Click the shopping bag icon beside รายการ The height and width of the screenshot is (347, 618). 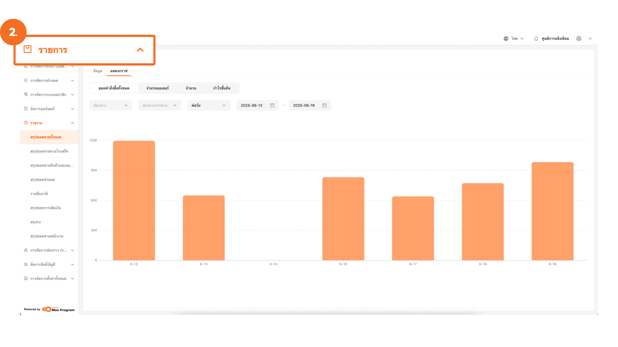point(28,49)
